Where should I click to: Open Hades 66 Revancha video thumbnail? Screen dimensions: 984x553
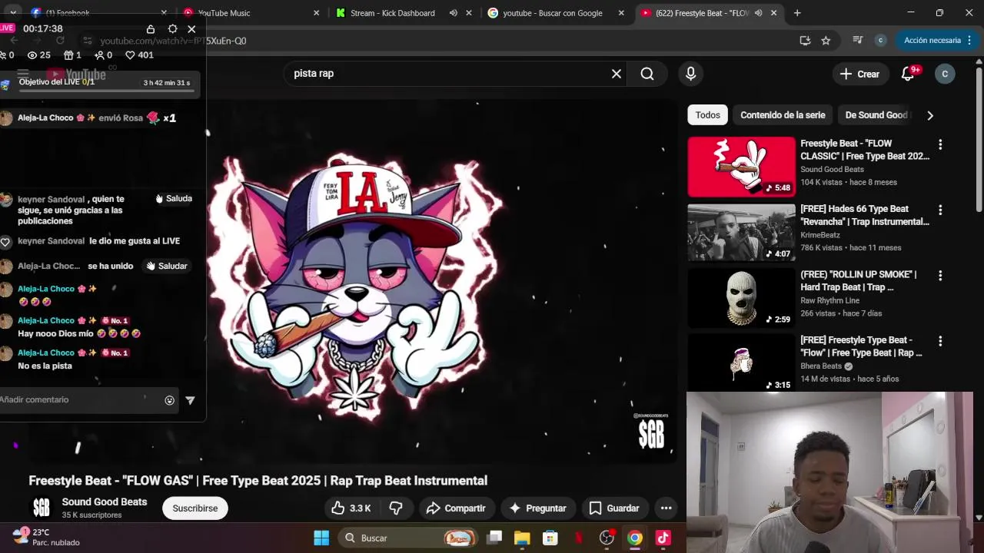(x=741, y=232)
